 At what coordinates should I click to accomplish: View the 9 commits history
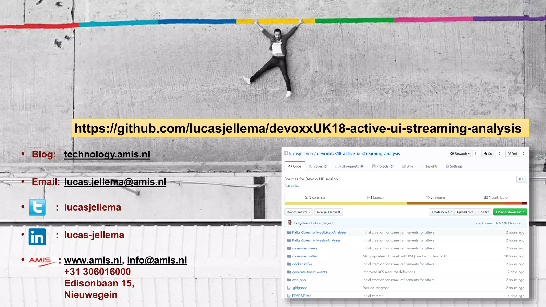(x=315, y=197)
